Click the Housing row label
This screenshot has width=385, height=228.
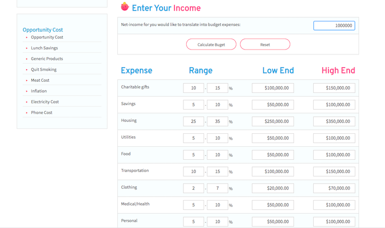[x=128, y=120]
